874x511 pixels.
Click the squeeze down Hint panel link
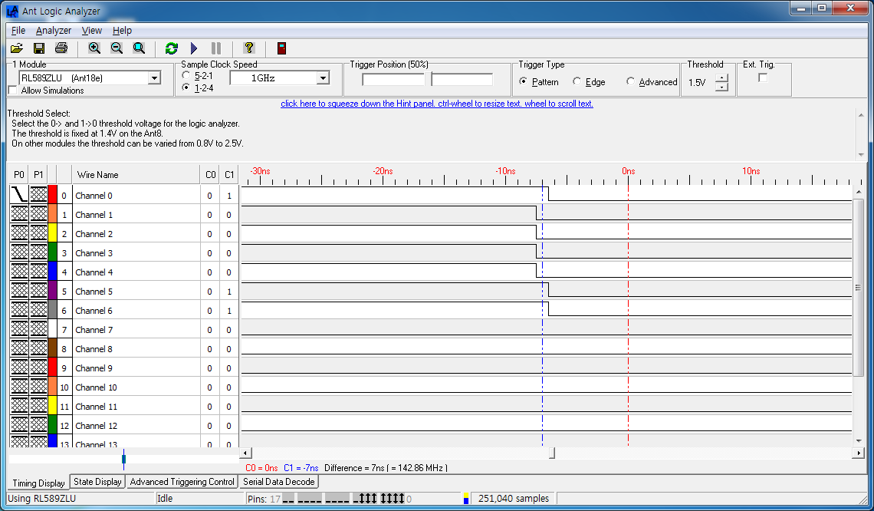pyautogui.click(x=436, y=104)
